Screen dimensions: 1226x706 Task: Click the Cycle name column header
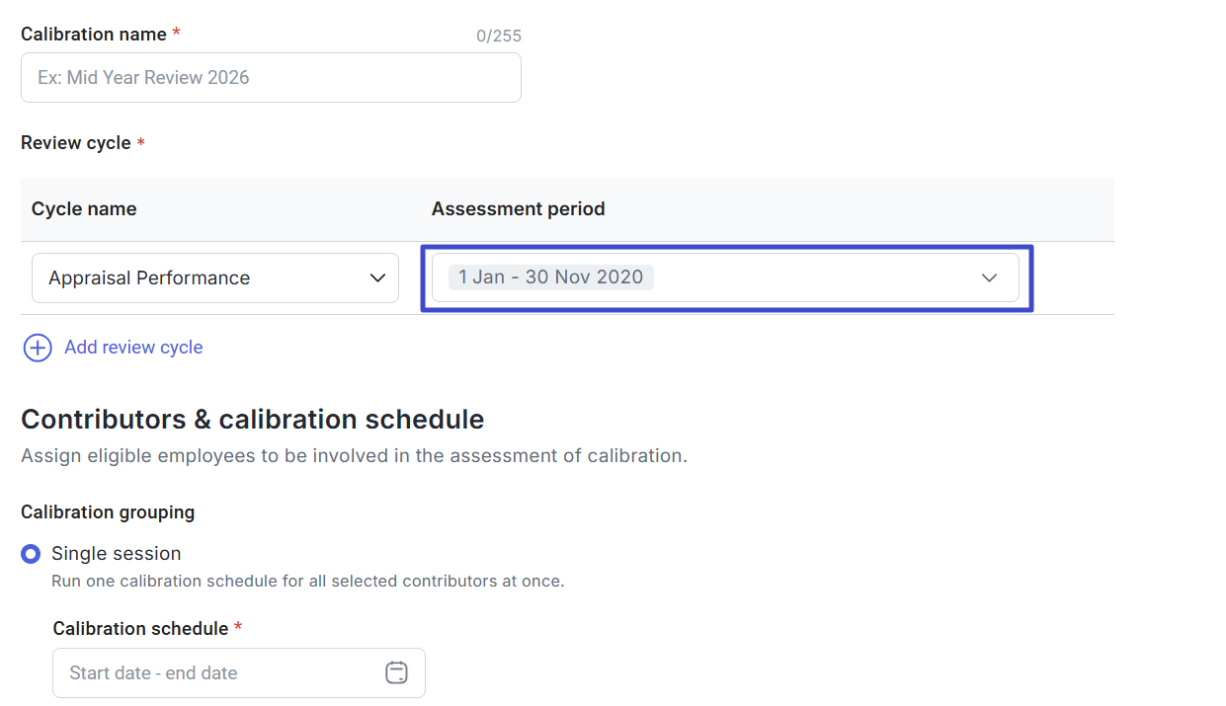(x=84, y=209)
